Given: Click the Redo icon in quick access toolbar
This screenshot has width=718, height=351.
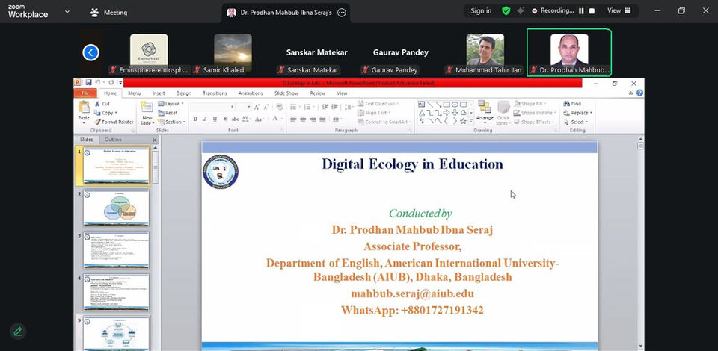Looking at the screenshot, I should [x=111, y=83].
